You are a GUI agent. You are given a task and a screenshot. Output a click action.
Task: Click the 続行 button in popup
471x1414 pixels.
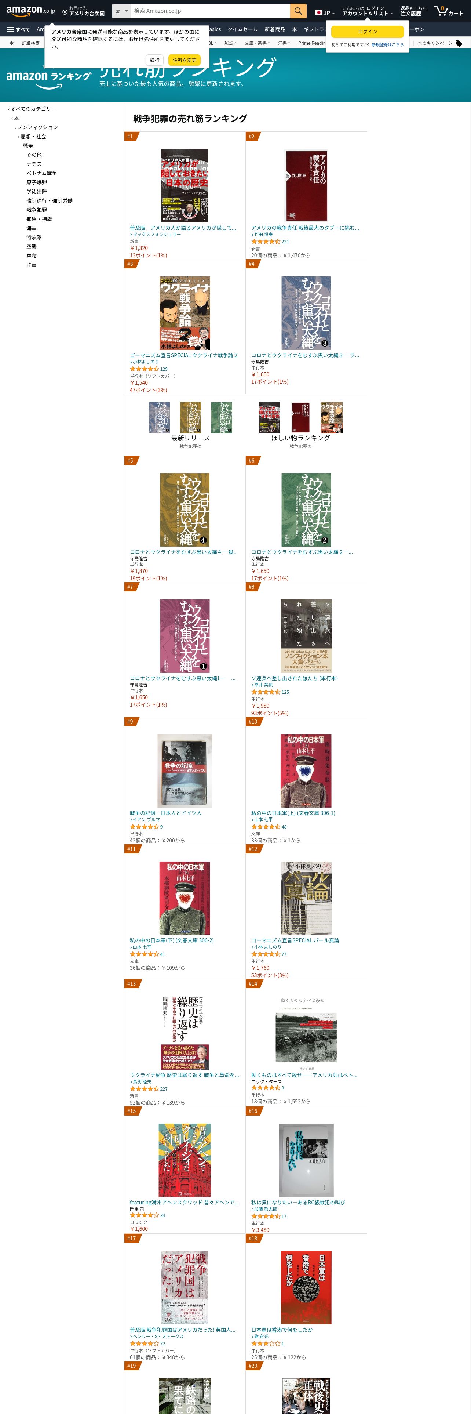(x=155, y=60)
